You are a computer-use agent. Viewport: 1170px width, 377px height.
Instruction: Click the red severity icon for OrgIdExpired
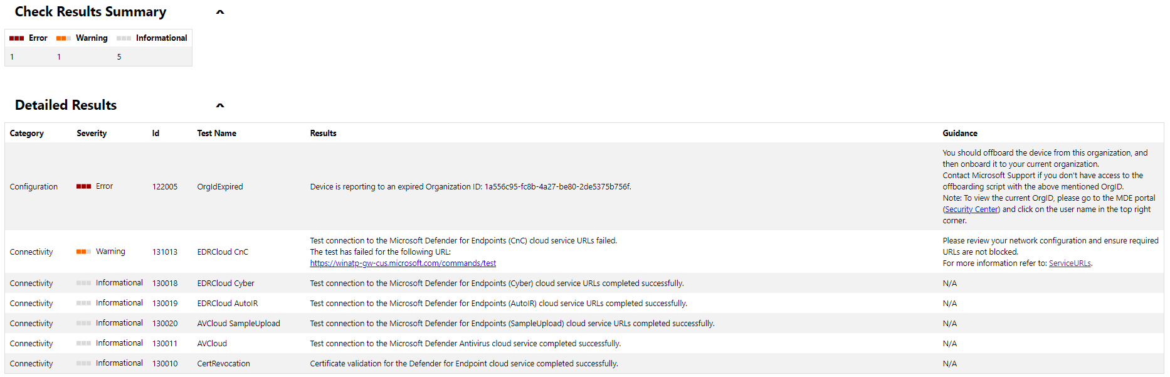pos(83,186)
